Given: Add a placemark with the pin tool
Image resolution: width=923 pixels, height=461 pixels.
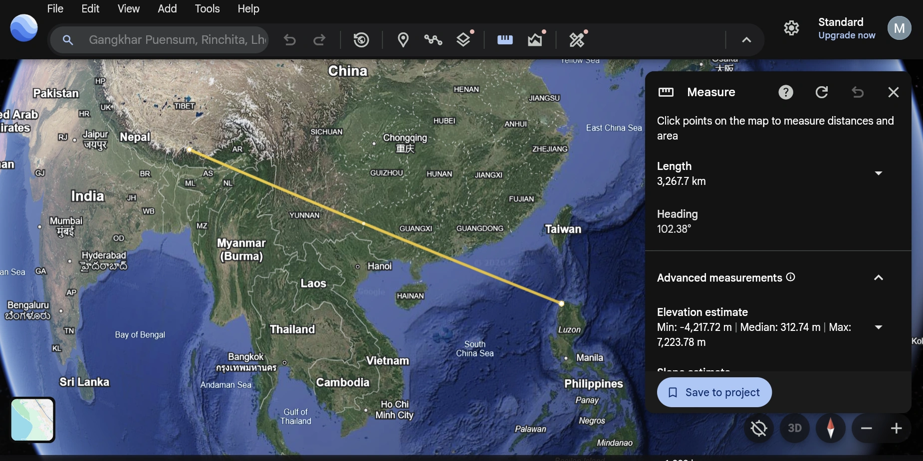Looking at the screenshot, I should tap(403, 39).
